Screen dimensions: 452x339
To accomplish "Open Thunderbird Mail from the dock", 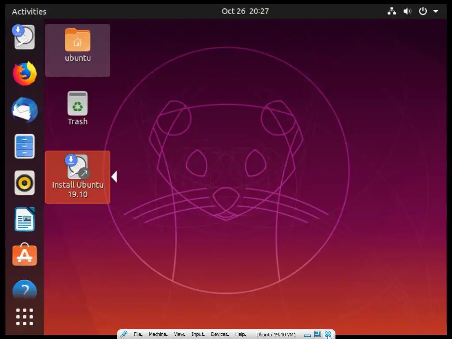I will point(25,110).
